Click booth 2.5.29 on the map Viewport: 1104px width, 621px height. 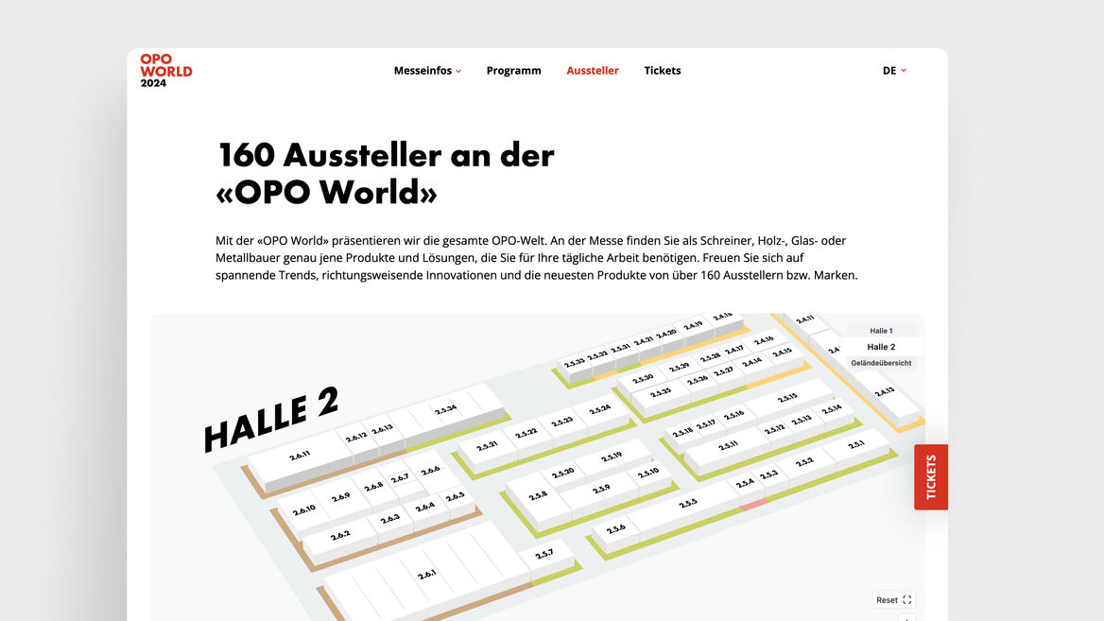coord(679,367)
